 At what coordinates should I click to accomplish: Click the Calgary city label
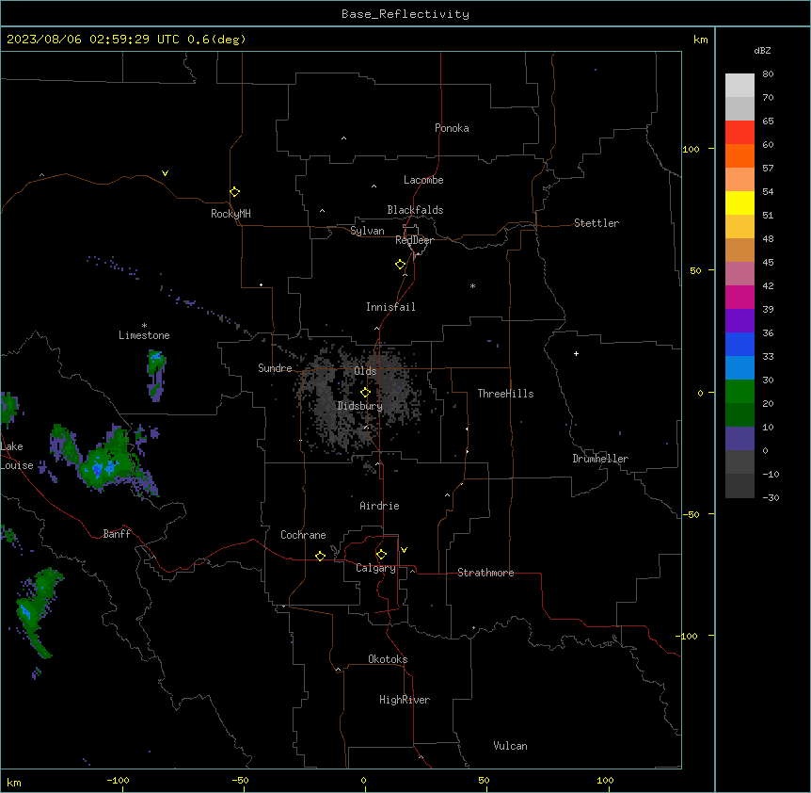tap(375, 568)
